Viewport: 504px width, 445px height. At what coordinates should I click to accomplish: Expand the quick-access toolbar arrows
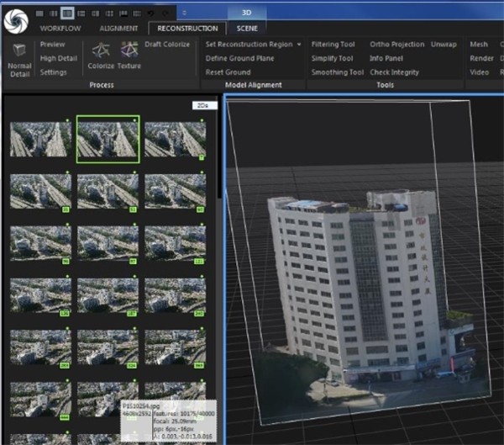(x=184, y=13)
